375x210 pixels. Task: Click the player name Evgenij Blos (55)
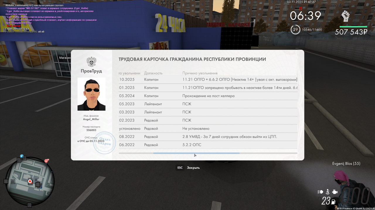click(x=346, y=164)
